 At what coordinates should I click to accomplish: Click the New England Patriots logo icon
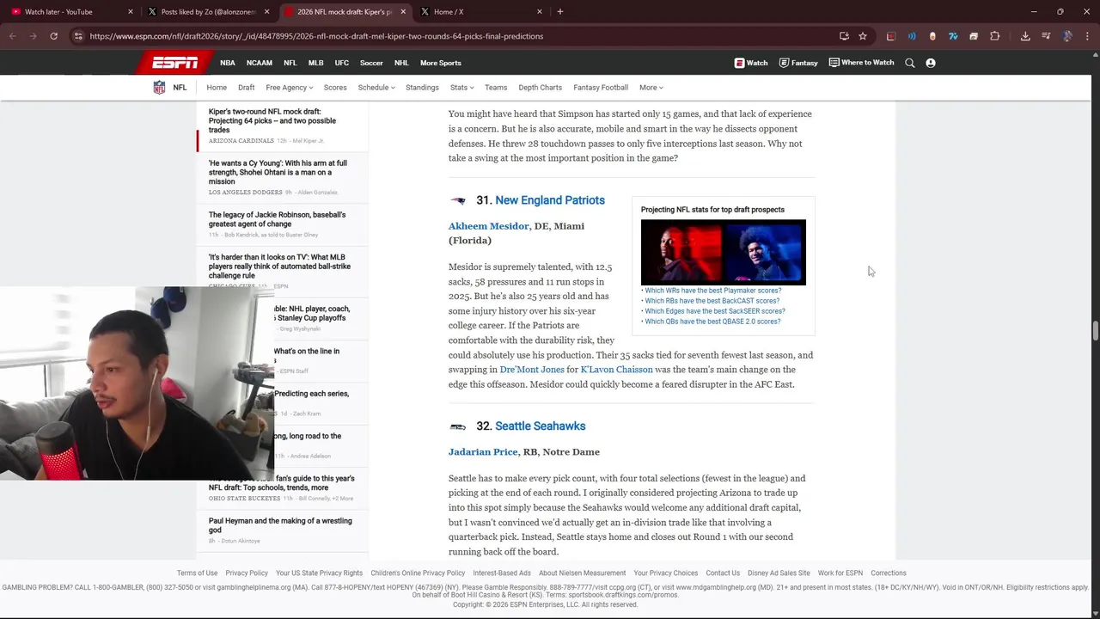coord(458,200)
